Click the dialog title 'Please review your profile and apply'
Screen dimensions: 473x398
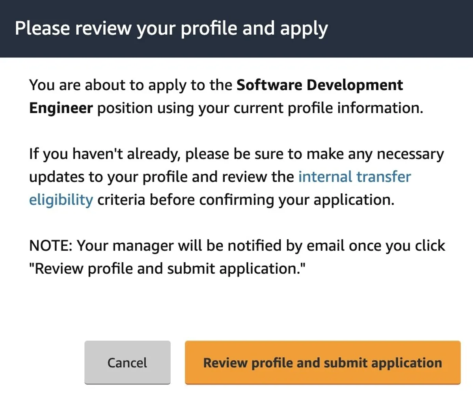[171, 29]
